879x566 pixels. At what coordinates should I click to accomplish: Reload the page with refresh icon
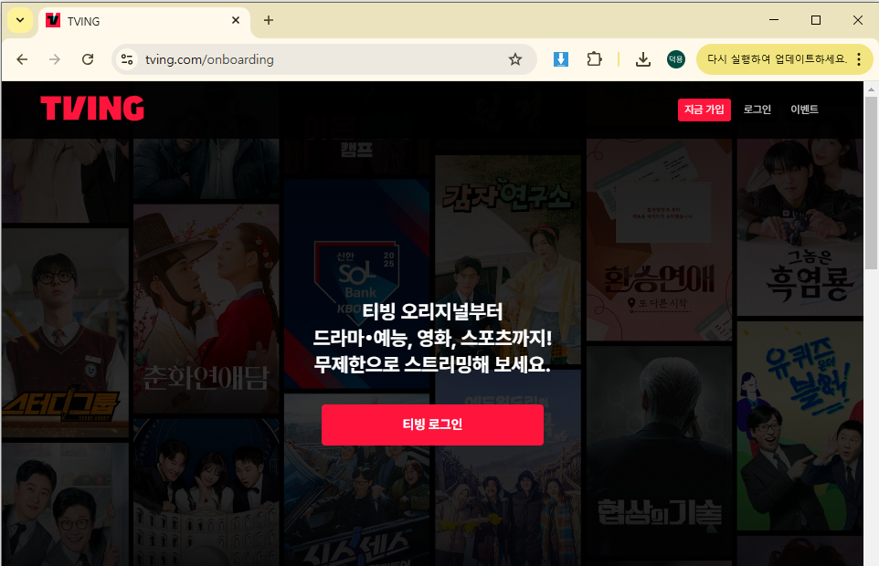tap(88, 59)
